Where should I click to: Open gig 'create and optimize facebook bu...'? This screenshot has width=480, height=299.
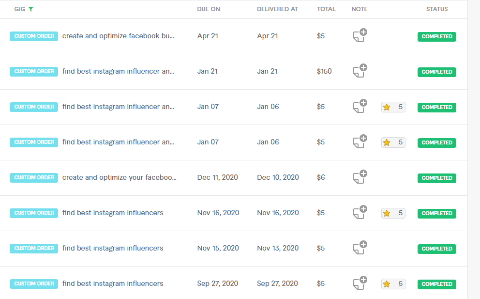tap(118, 36)
